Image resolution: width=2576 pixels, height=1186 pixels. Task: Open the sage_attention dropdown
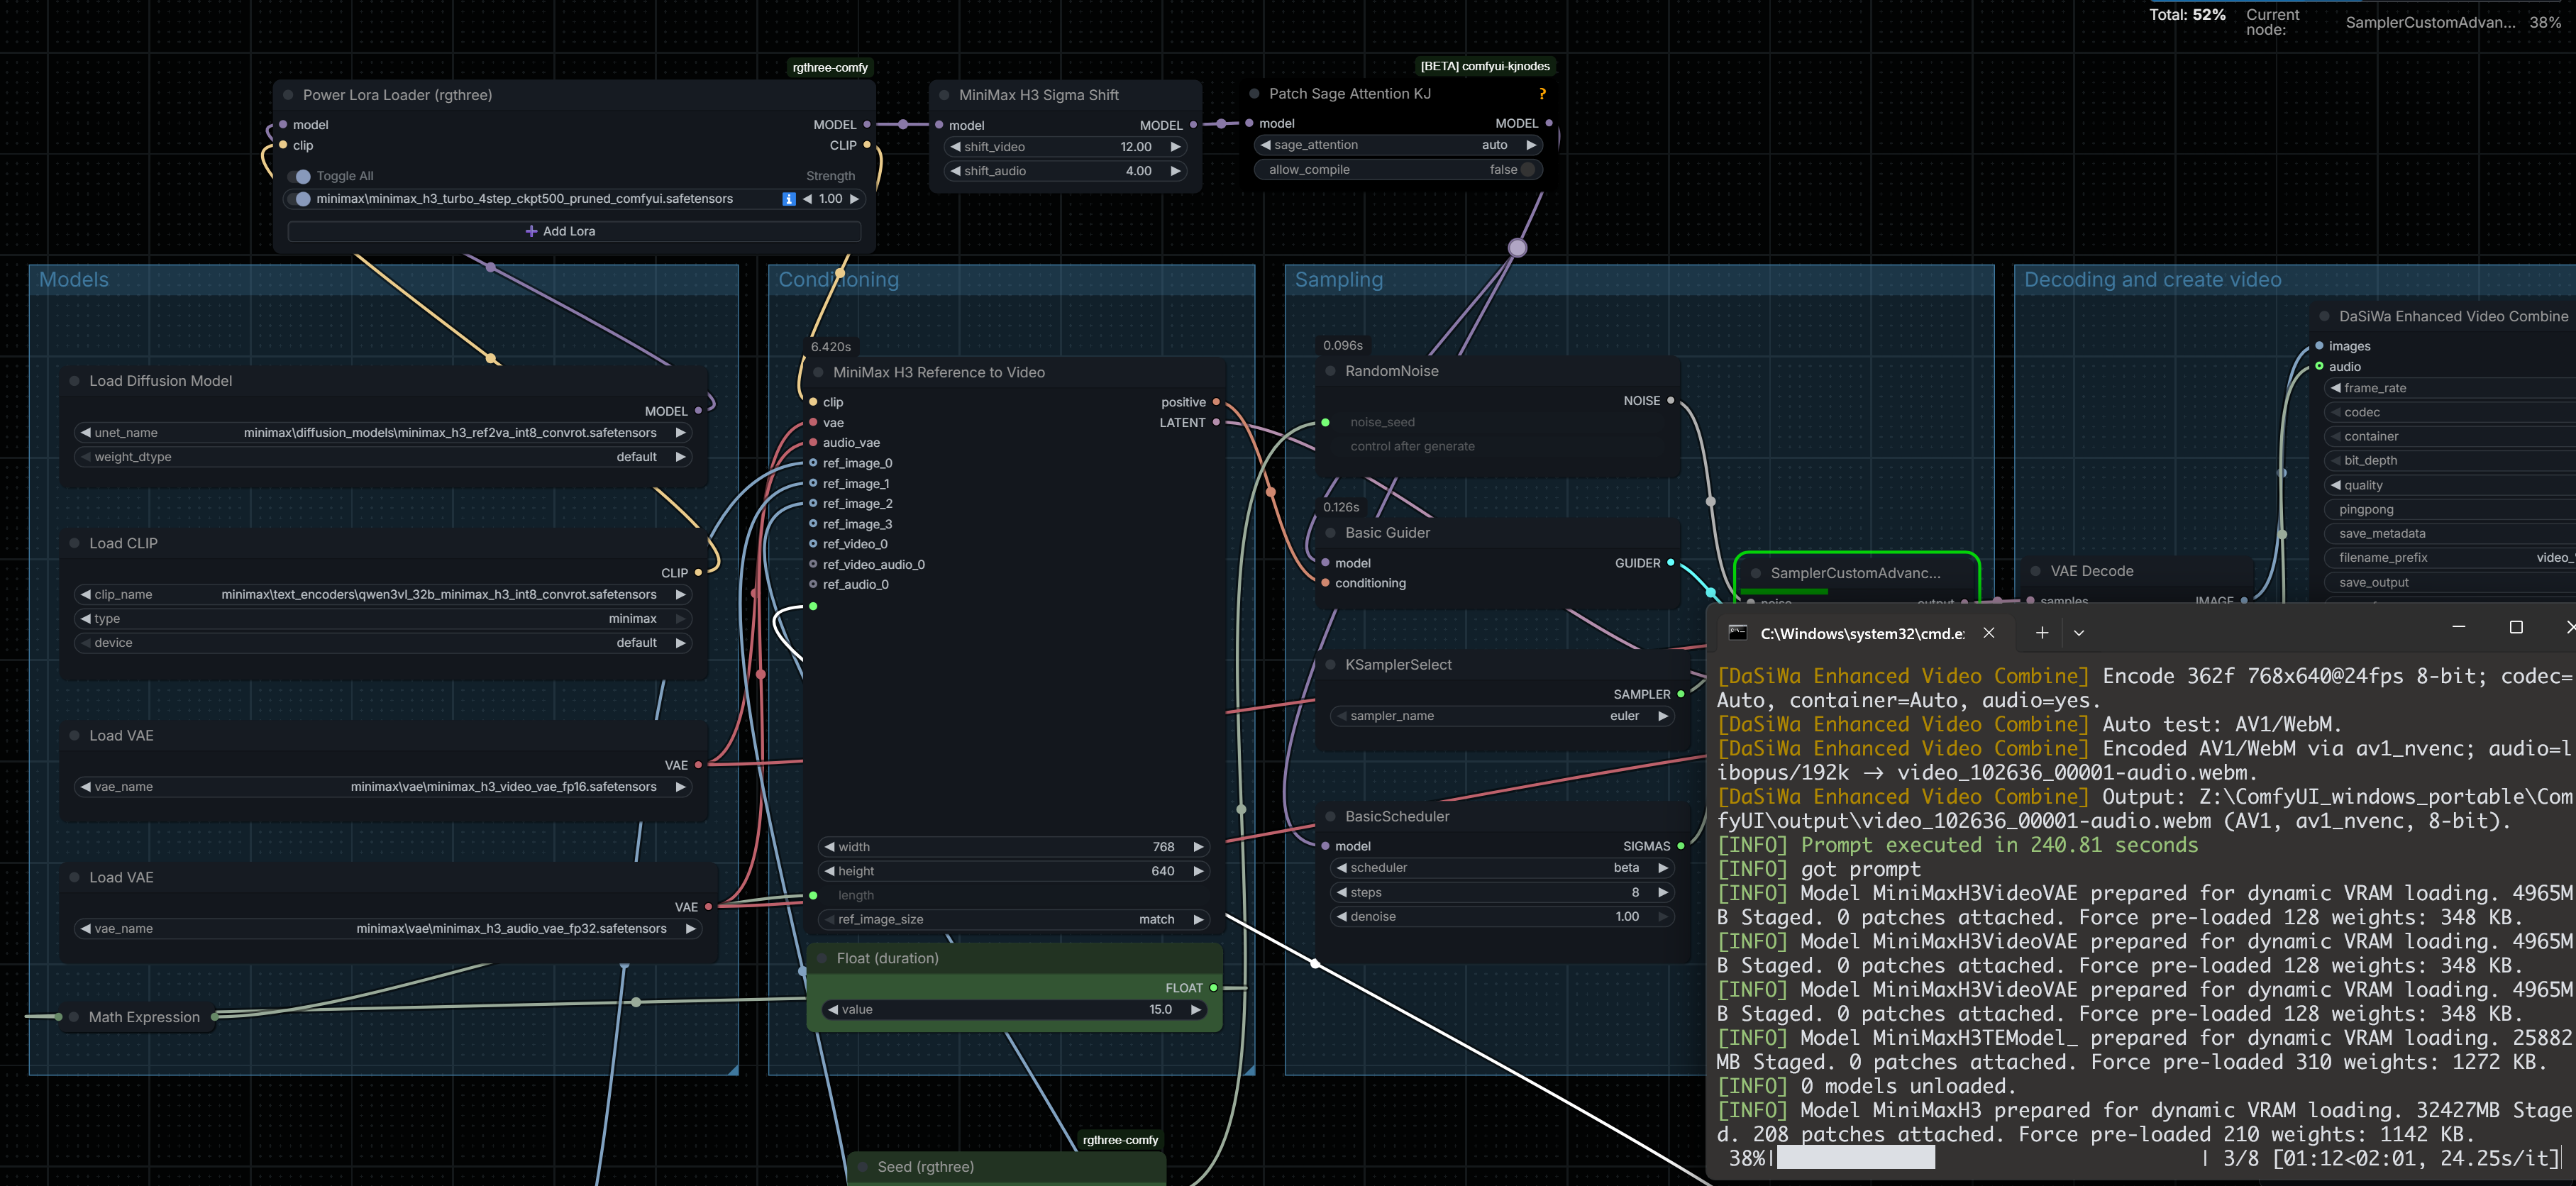[1398, 145]
